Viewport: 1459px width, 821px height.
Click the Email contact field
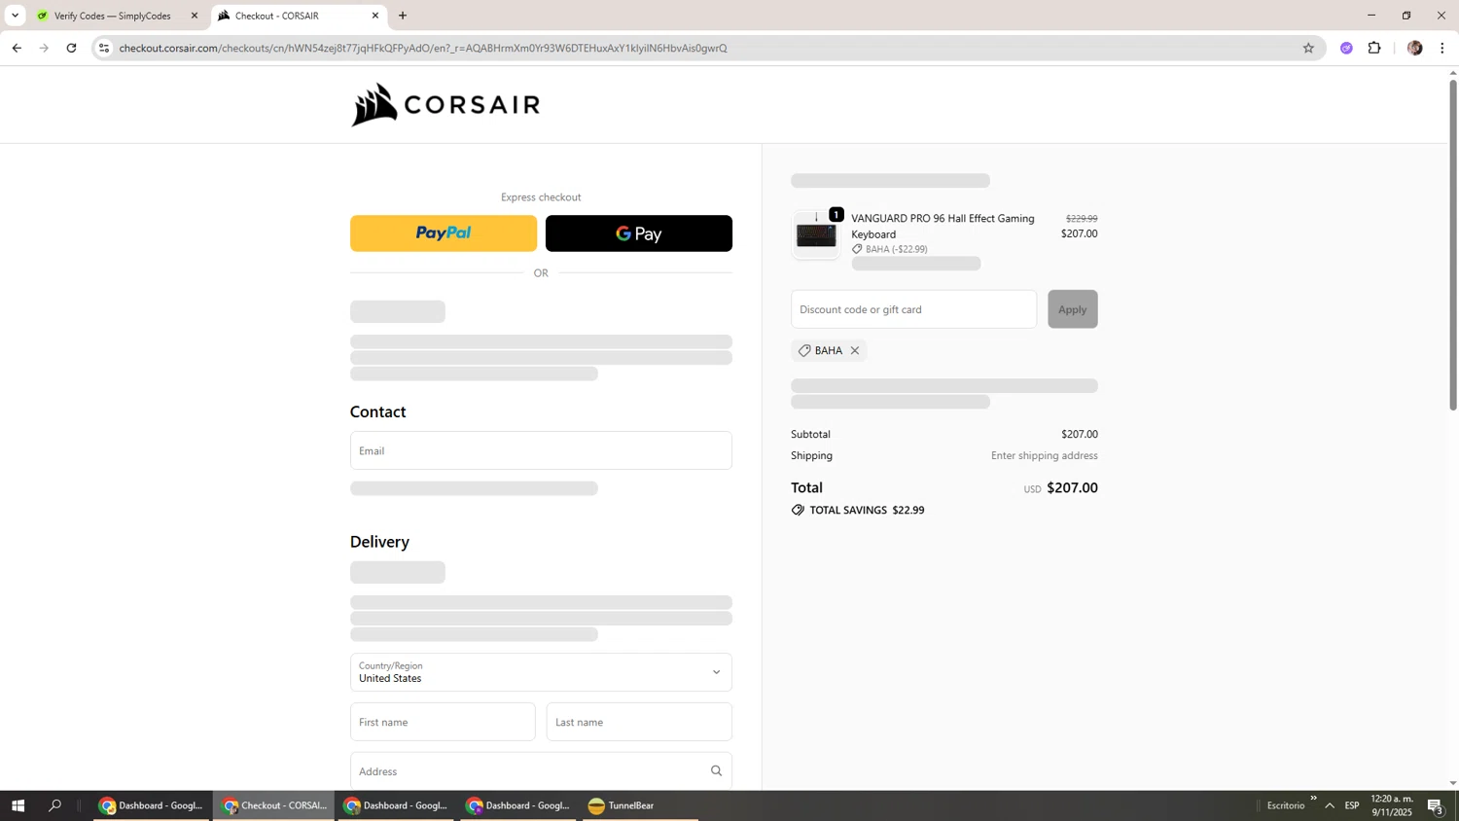[541, 450]
